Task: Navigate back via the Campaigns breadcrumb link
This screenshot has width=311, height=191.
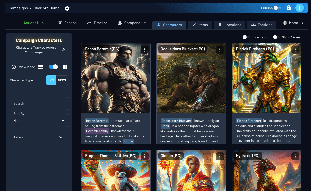Action: click(x=18, y=8)
